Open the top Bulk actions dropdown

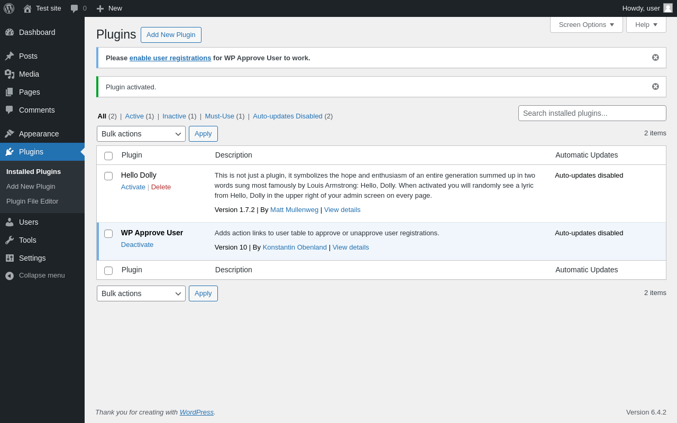(141, 134)
